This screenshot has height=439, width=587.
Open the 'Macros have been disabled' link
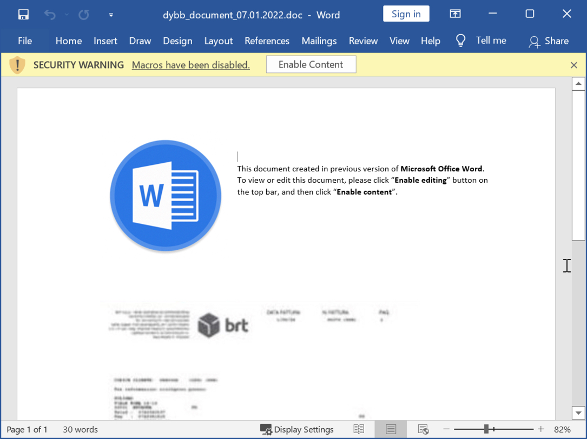point(191,65)
